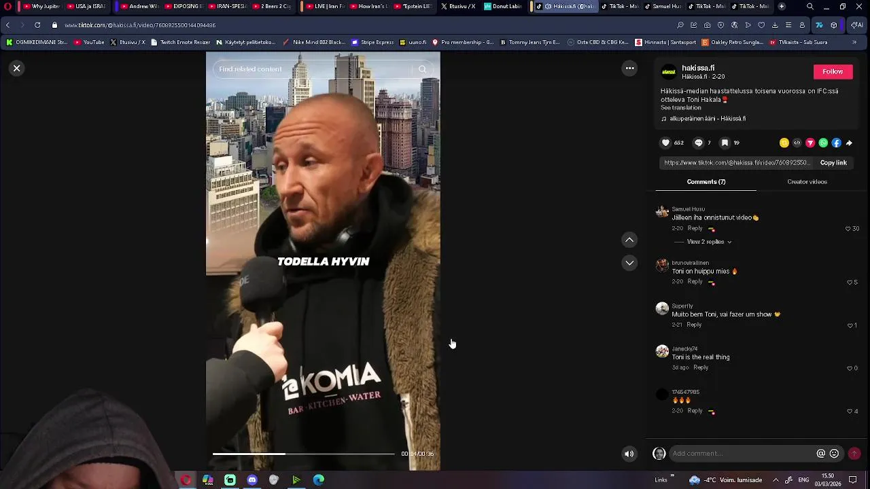This screenshot has height=489, width=870.
Task: Go back in browser history
Action: coord(7,25)
